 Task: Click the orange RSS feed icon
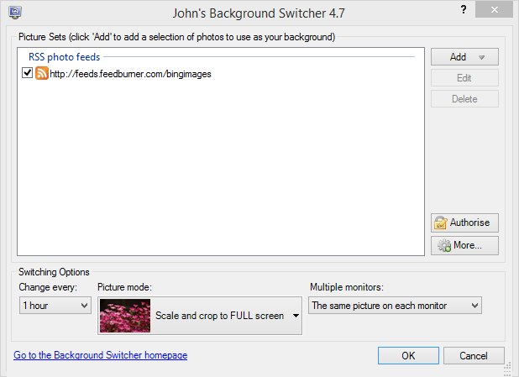42,73
